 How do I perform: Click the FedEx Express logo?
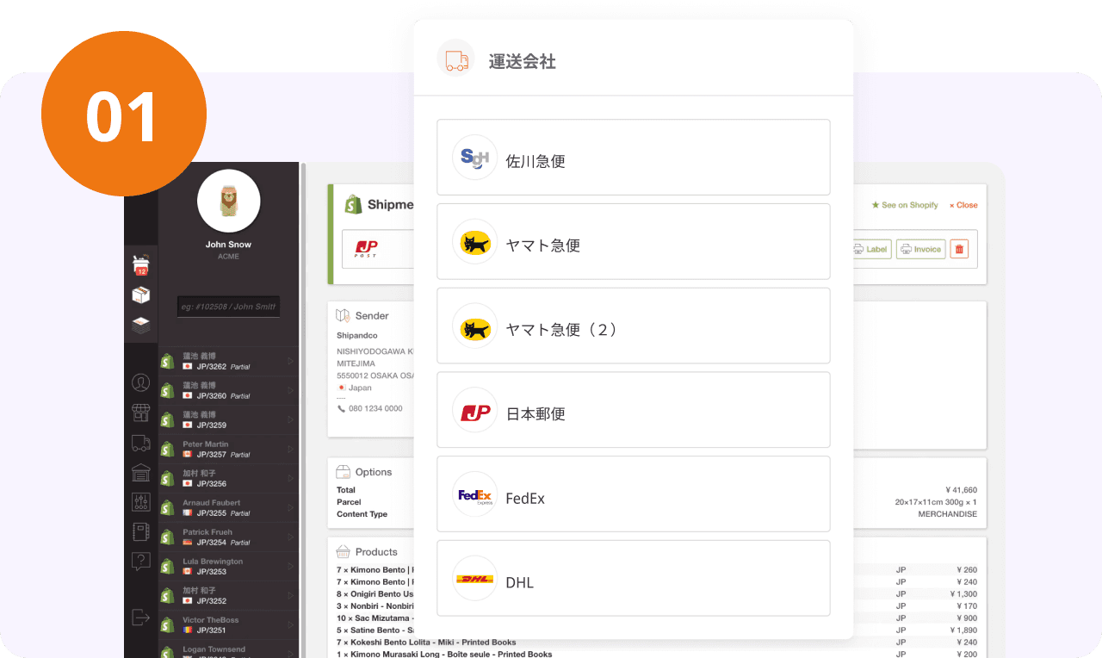click(x=475, y=494)
